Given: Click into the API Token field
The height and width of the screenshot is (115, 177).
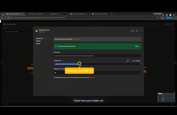Looking at the screenshot, I should coord(97,56).
